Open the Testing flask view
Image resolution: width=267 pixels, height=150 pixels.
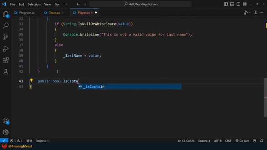[x=5, y=72]
